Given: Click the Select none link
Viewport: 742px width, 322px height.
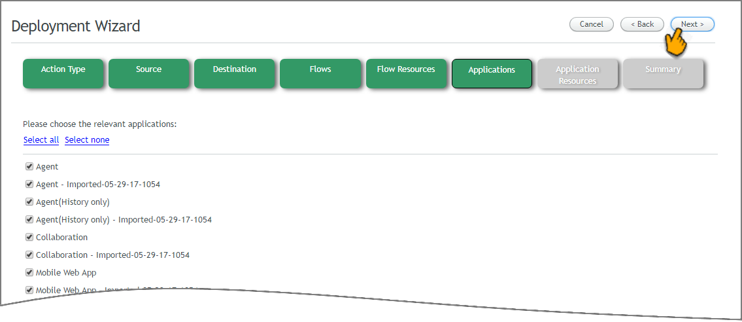Looking at the screenshot, I should pyautogui.click(x=87, y=139).
